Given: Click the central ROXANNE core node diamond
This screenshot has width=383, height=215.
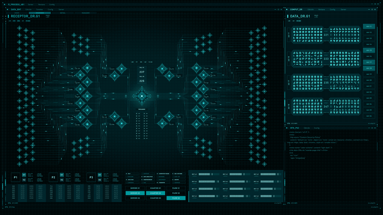Looking at the screenshot, I should pyautogui.click(x=142, y=96).
